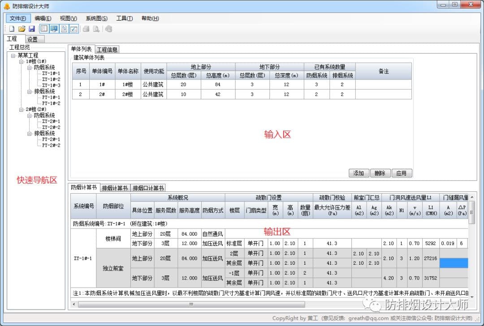The height and width of the screenshot is (326, 484).
Task: Open the calculation check tool icon
Action: point(74,28)
